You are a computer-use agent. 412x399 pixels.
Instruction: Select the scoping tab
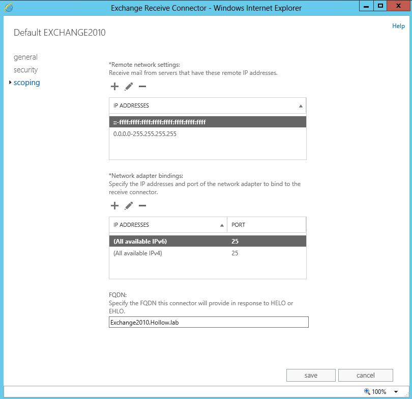click(27, 83)
